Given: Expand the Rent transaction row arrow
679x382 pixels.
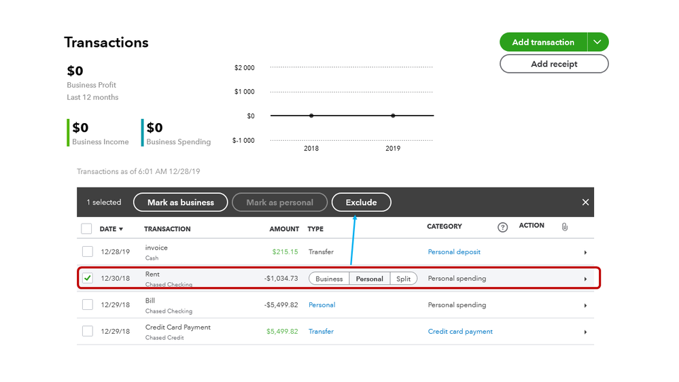Looking at the screenshot, I should (585, 279).
